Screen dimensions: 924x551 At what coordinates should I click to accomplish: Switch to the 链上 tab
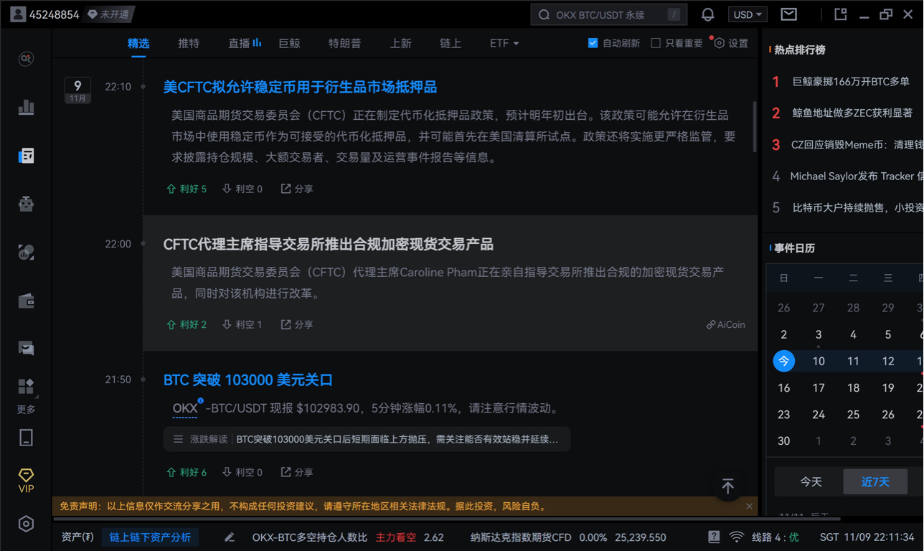tap(451, 43)
